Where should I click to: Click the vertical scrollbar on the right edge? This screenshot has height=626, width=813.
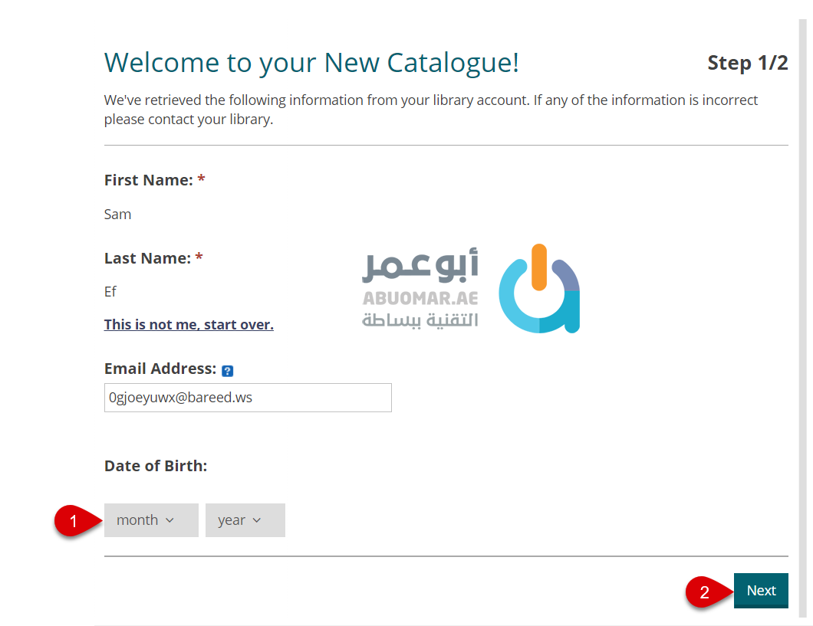tap(802, 306)
